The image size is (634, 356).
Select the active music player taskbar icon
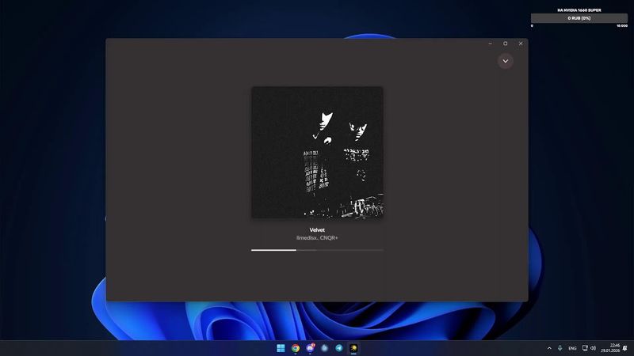click(x=353, y=348)
